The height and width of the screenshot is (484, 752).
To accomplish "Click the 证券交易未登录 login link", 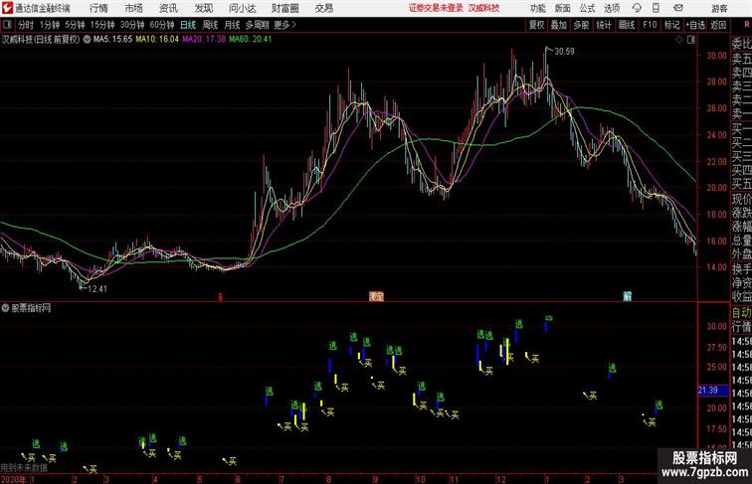I will tap(436, 8).
